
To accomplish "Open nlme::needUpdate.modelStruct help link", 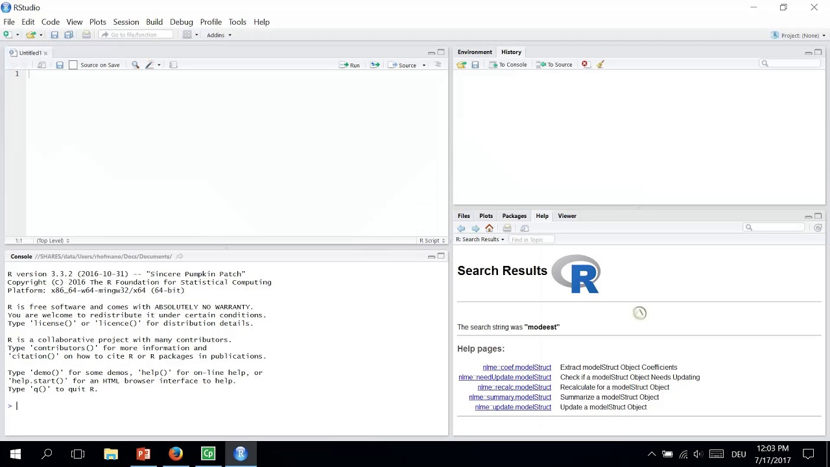I will pyautogui.click(x=504, y=377).
